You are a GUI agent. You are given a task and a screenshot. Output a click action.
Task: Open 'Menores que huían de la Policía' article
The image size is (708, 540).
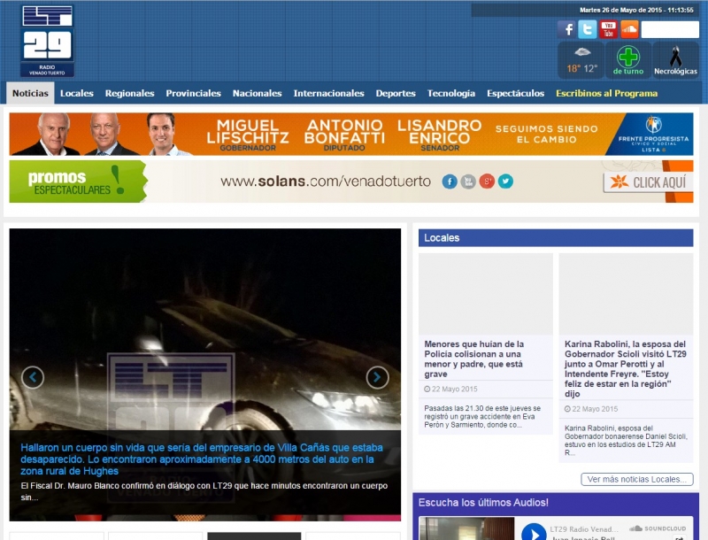tap(474, 359)
